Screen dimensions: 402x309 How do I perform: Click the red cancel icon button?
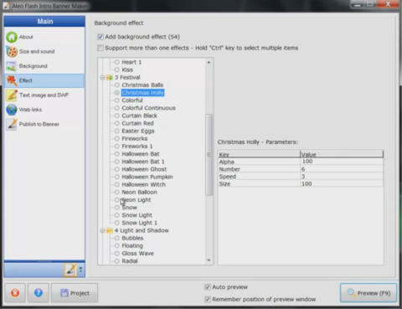click(x=15, y=293)
